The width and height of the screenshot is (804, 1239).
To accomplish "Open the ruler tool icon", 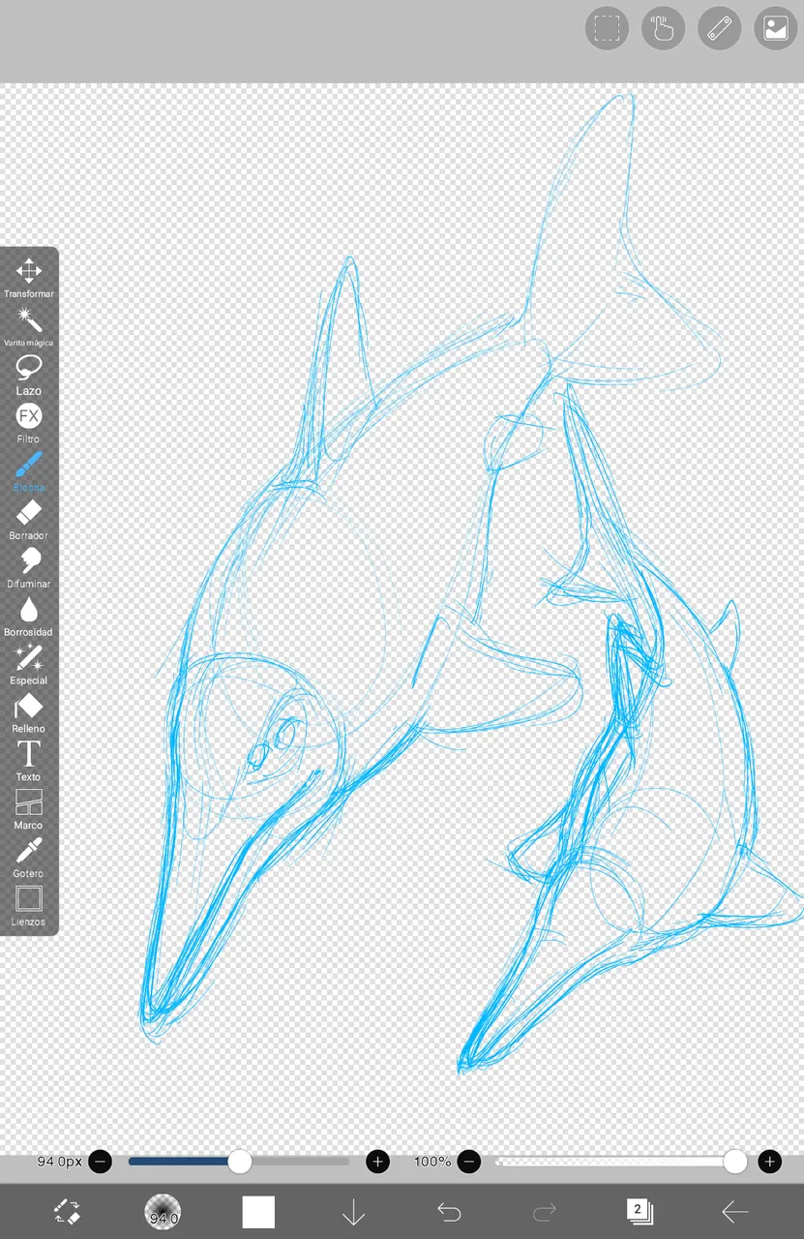I will pos(720,28).
